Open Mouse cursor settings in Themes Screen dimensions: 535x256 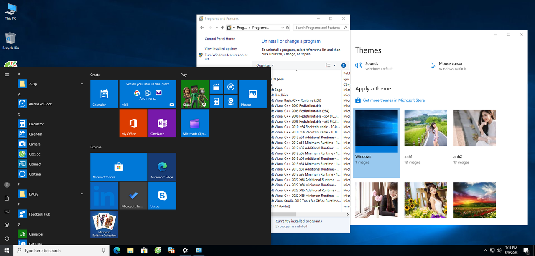click(x=448, y=66)
